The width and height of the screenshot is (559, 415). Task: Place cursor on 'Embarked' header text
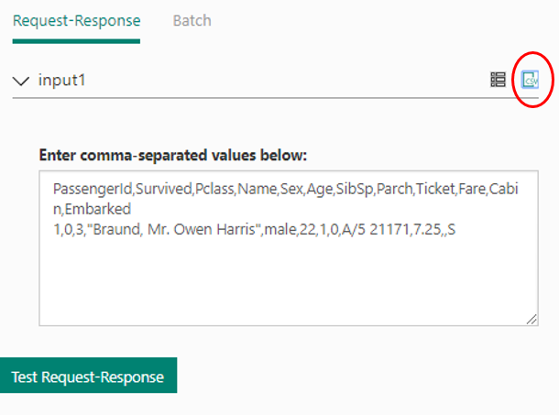point(101,208)
